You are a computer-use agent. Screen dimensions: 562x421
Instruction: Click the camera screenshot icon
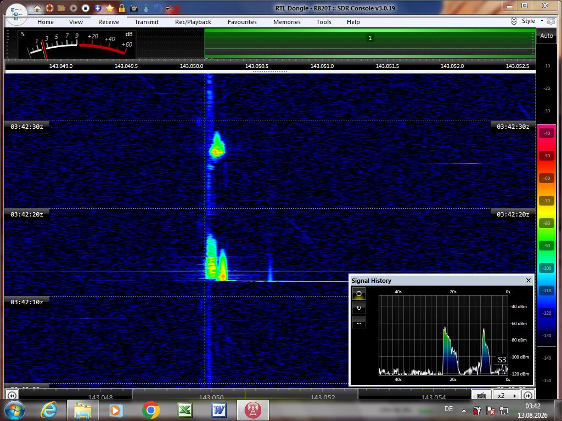pos(134,8)
